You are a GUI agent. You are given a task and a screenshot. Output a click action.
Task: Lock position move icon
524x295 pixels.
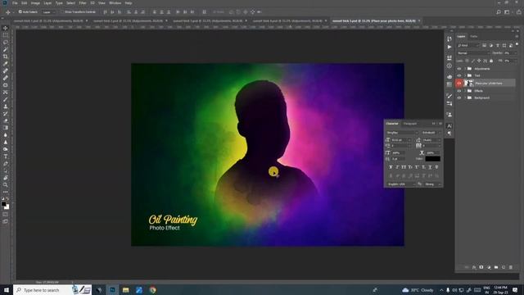pyautogui.click(x=479, y=61)
